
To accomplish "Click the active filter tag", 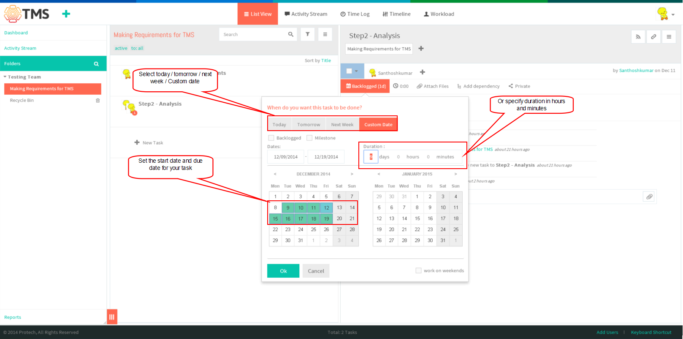I will point(121,48).
